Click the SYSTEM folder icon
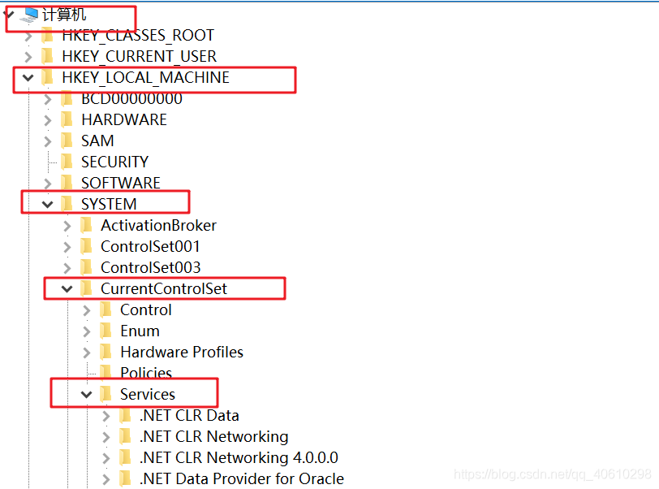659x489 pixels. click(67, 204)
